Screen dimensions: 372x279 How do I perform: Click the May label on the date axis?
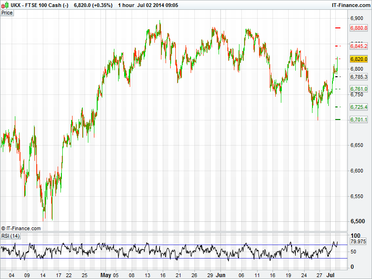coord(106,275)
